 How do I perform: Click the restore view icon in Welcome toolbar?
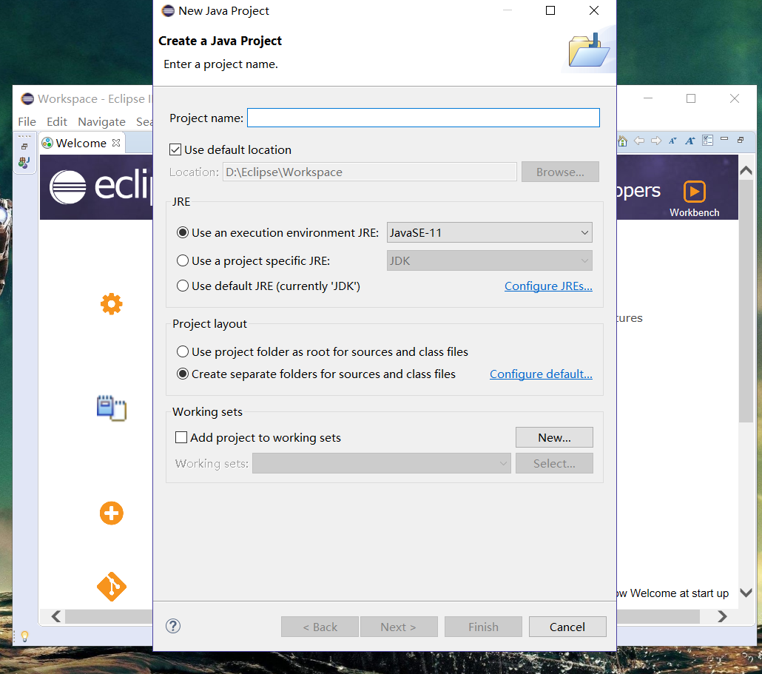(741, 140)
